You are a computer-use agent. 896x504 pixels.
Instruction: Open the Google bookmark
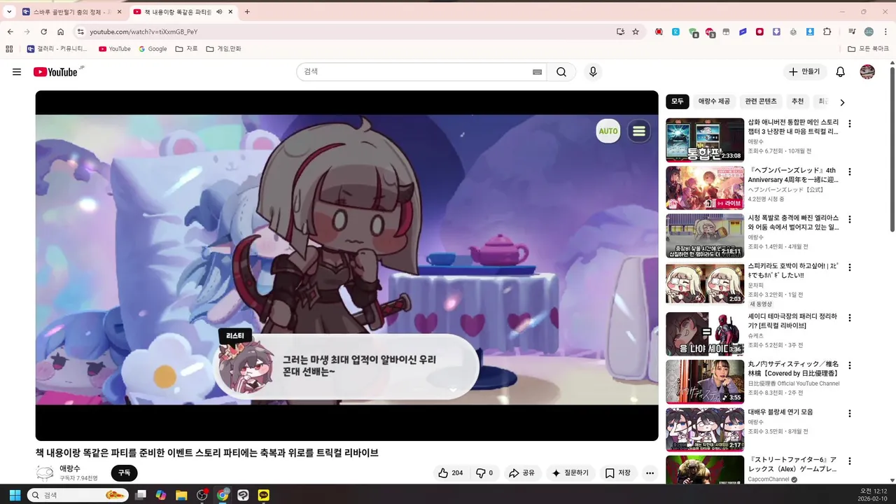coord(153,49)
